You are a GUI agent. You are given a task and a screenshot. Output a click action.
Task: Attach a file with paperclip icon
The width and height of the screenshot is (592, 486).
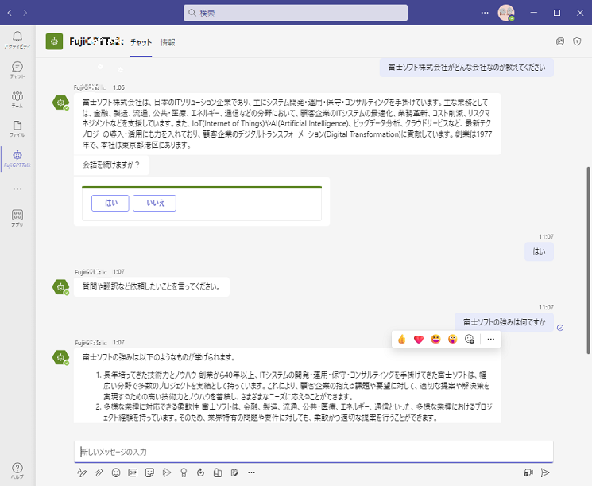pyautogui.click(x=99, y=472)
